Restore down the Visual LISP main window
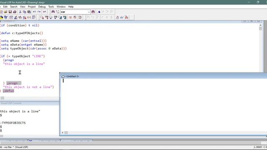 coord(258,2)
